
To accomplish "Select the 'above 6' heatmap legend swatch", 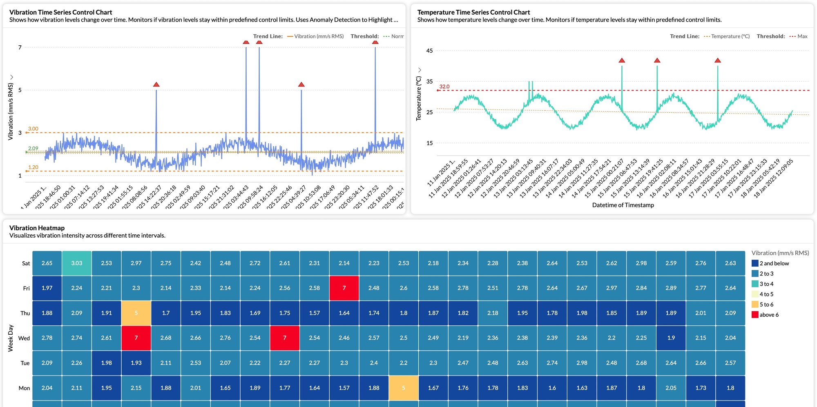I will click(755, 314).
